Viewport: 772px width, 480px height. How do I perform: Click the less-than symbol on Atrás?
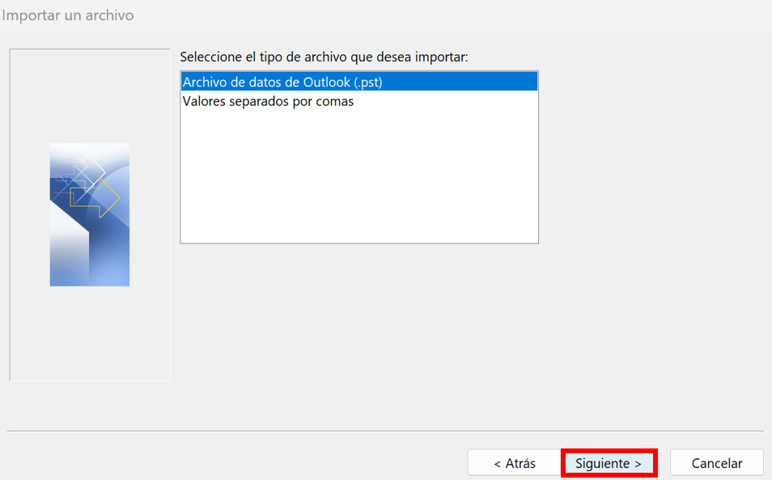tap(498, 464)
